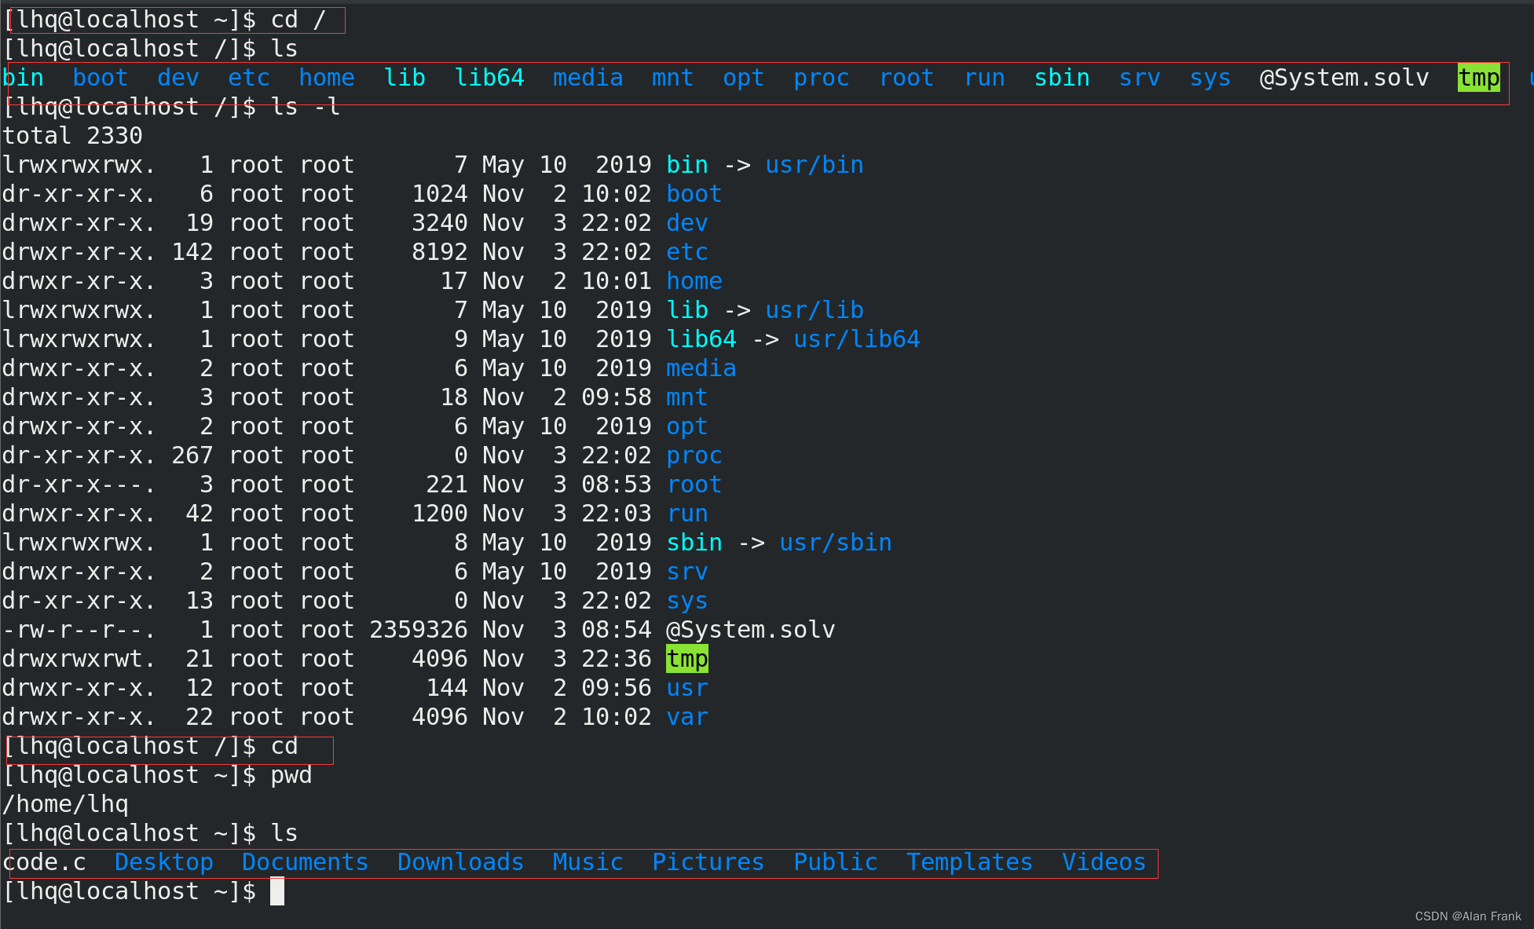Image resolution: width=1534 pixels, height=929 pixels.
Task: Click the usr/lib64 symlink target
Action: coord(856,339)
